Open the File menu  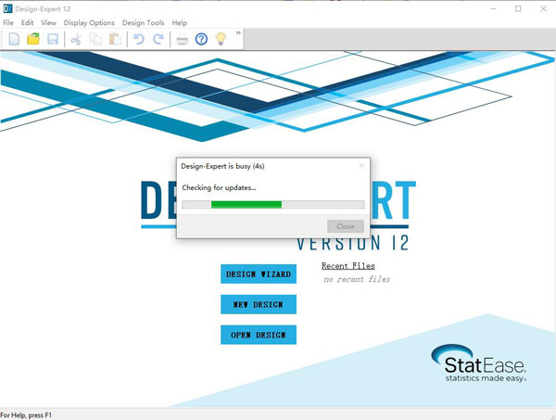(x=8, y=22)
